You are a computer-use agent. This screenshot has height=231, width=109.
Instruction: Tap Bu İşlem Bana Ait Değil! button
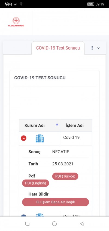(x=55, y=202)
